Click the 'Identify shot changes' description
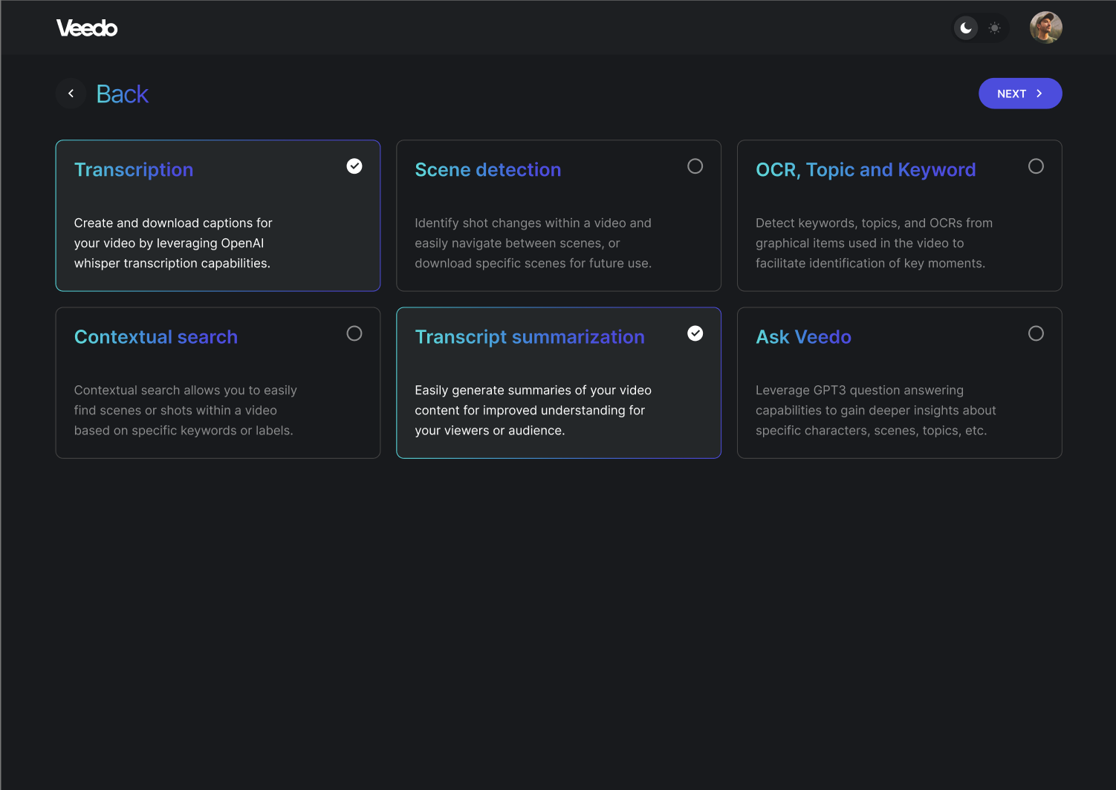 [x=533, y=243]
